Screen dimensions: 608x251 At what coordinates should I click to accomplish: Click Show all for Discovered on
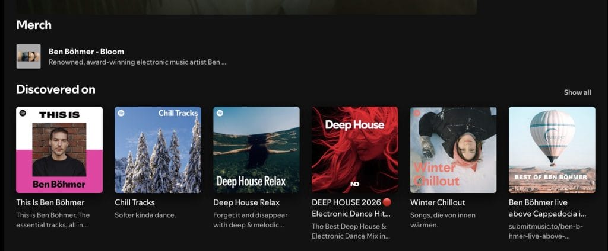click(577, 92)
